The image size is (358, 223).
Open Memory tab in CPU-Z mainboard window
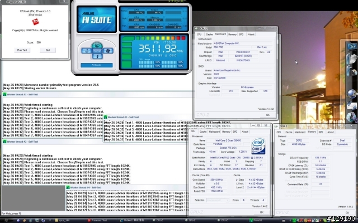click(x=232, y=35)
